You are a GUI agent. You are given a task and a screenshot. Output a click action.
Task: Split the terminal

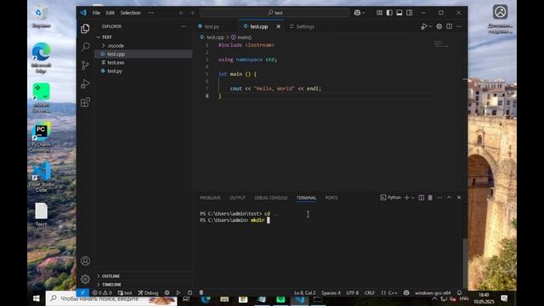coord(422,198)
